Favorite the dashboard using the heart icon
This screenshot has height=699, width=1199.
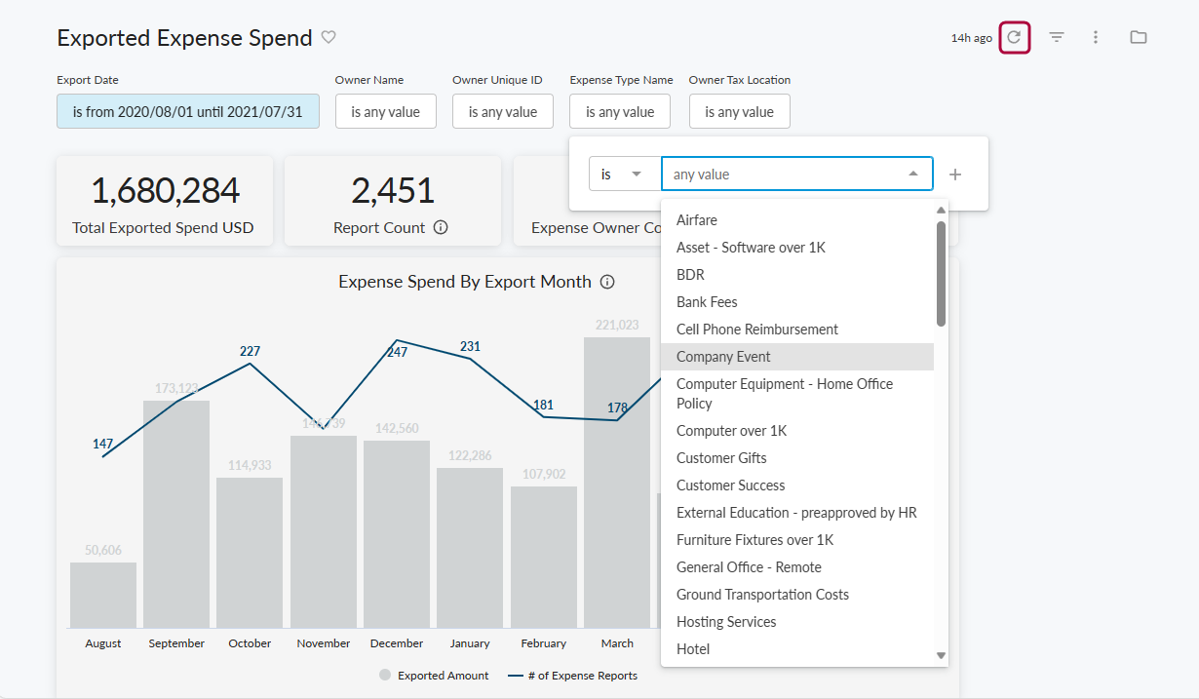[x=329, y=37]
